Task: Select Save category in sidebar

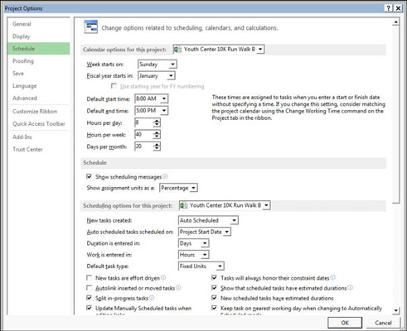Action: coord(39,74)
